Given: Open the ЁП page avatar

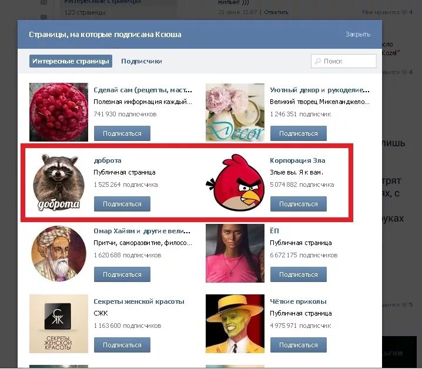Looking at the screenshot, I should click(235, 253).
